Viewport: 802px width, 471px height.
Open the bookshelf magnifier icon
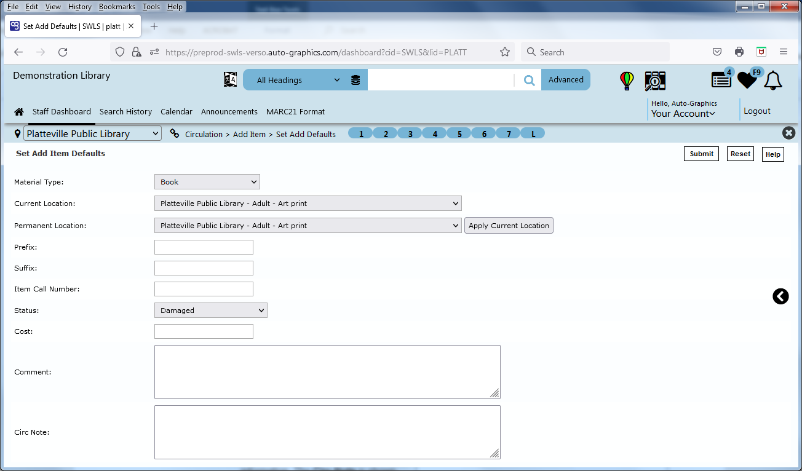pyautogui.click(x=656, y=81)
